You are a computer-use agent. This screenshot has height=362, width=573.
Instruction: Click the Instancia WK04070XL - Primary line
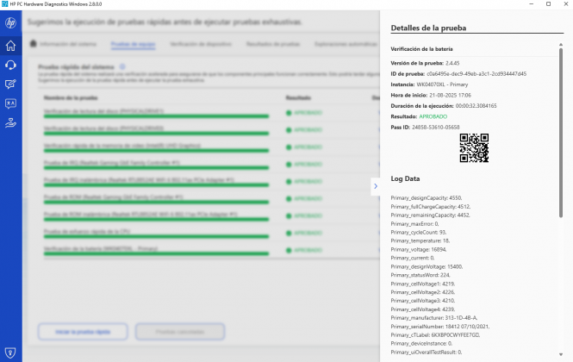429,84
